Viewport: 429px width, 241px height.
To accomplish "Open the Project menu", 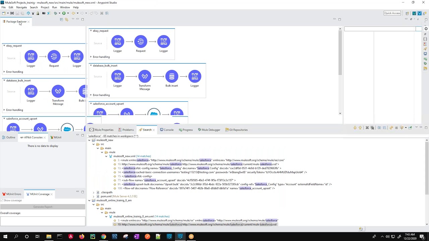I will (45, 7).
